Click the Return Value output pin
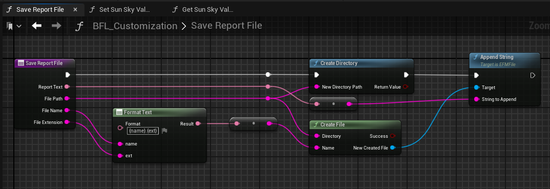 pos(406,87)
